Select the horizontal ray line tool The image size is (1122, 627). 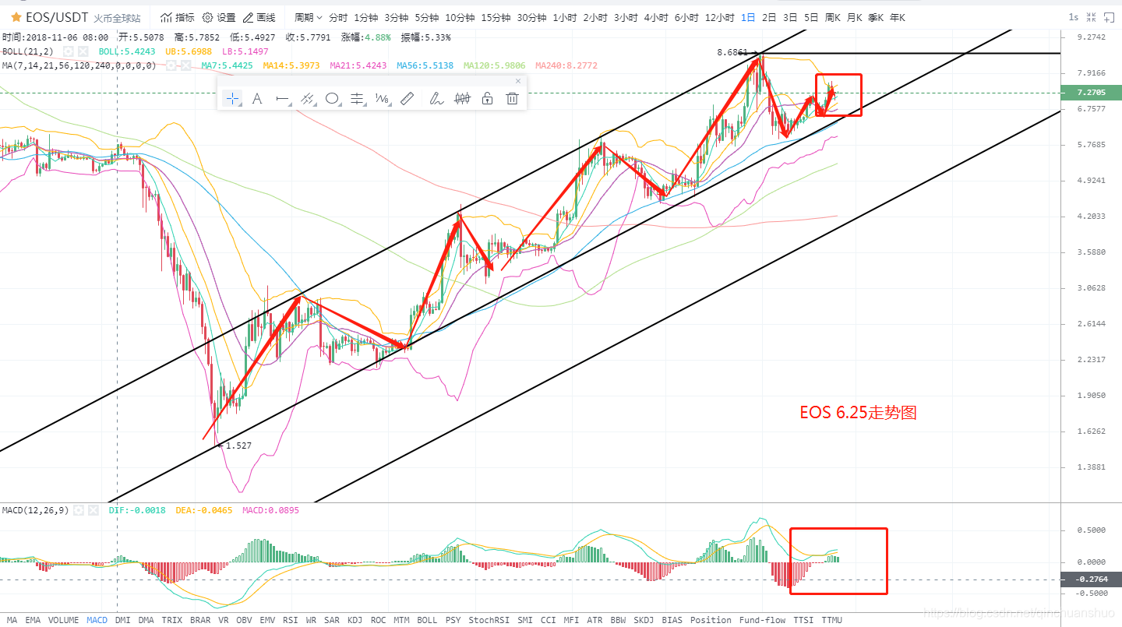tap(283, 98)
